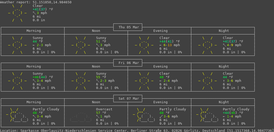Click the Evening column header under Fri 06 Mar

click(161, 67)
